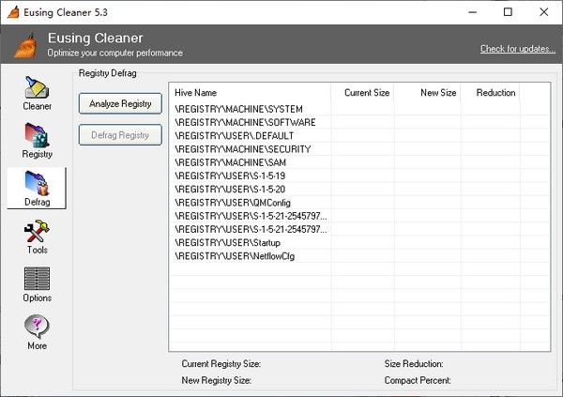Click the Reduction column header
This screenshot has height=397, width=563.
[491, 93]
